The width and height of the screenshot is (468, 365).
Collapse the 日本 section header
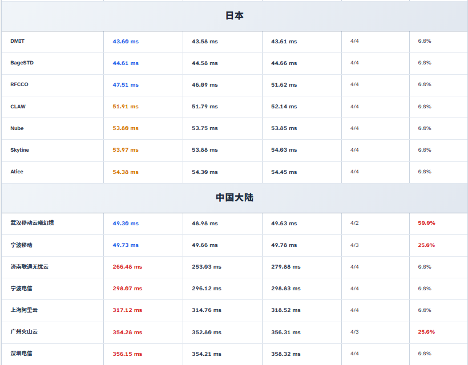[234, 16]
